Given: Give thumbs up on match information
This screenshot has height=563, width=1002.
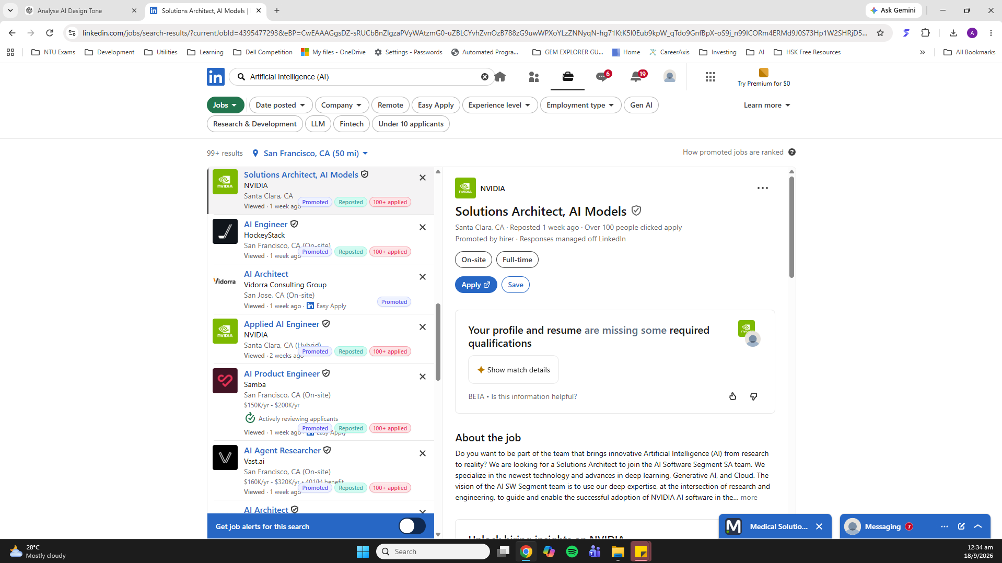Looking at the screenshot, I should point(733,396).
